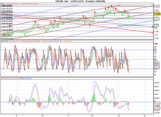Click the 70 label on the stochastic axis

(155, 53)
